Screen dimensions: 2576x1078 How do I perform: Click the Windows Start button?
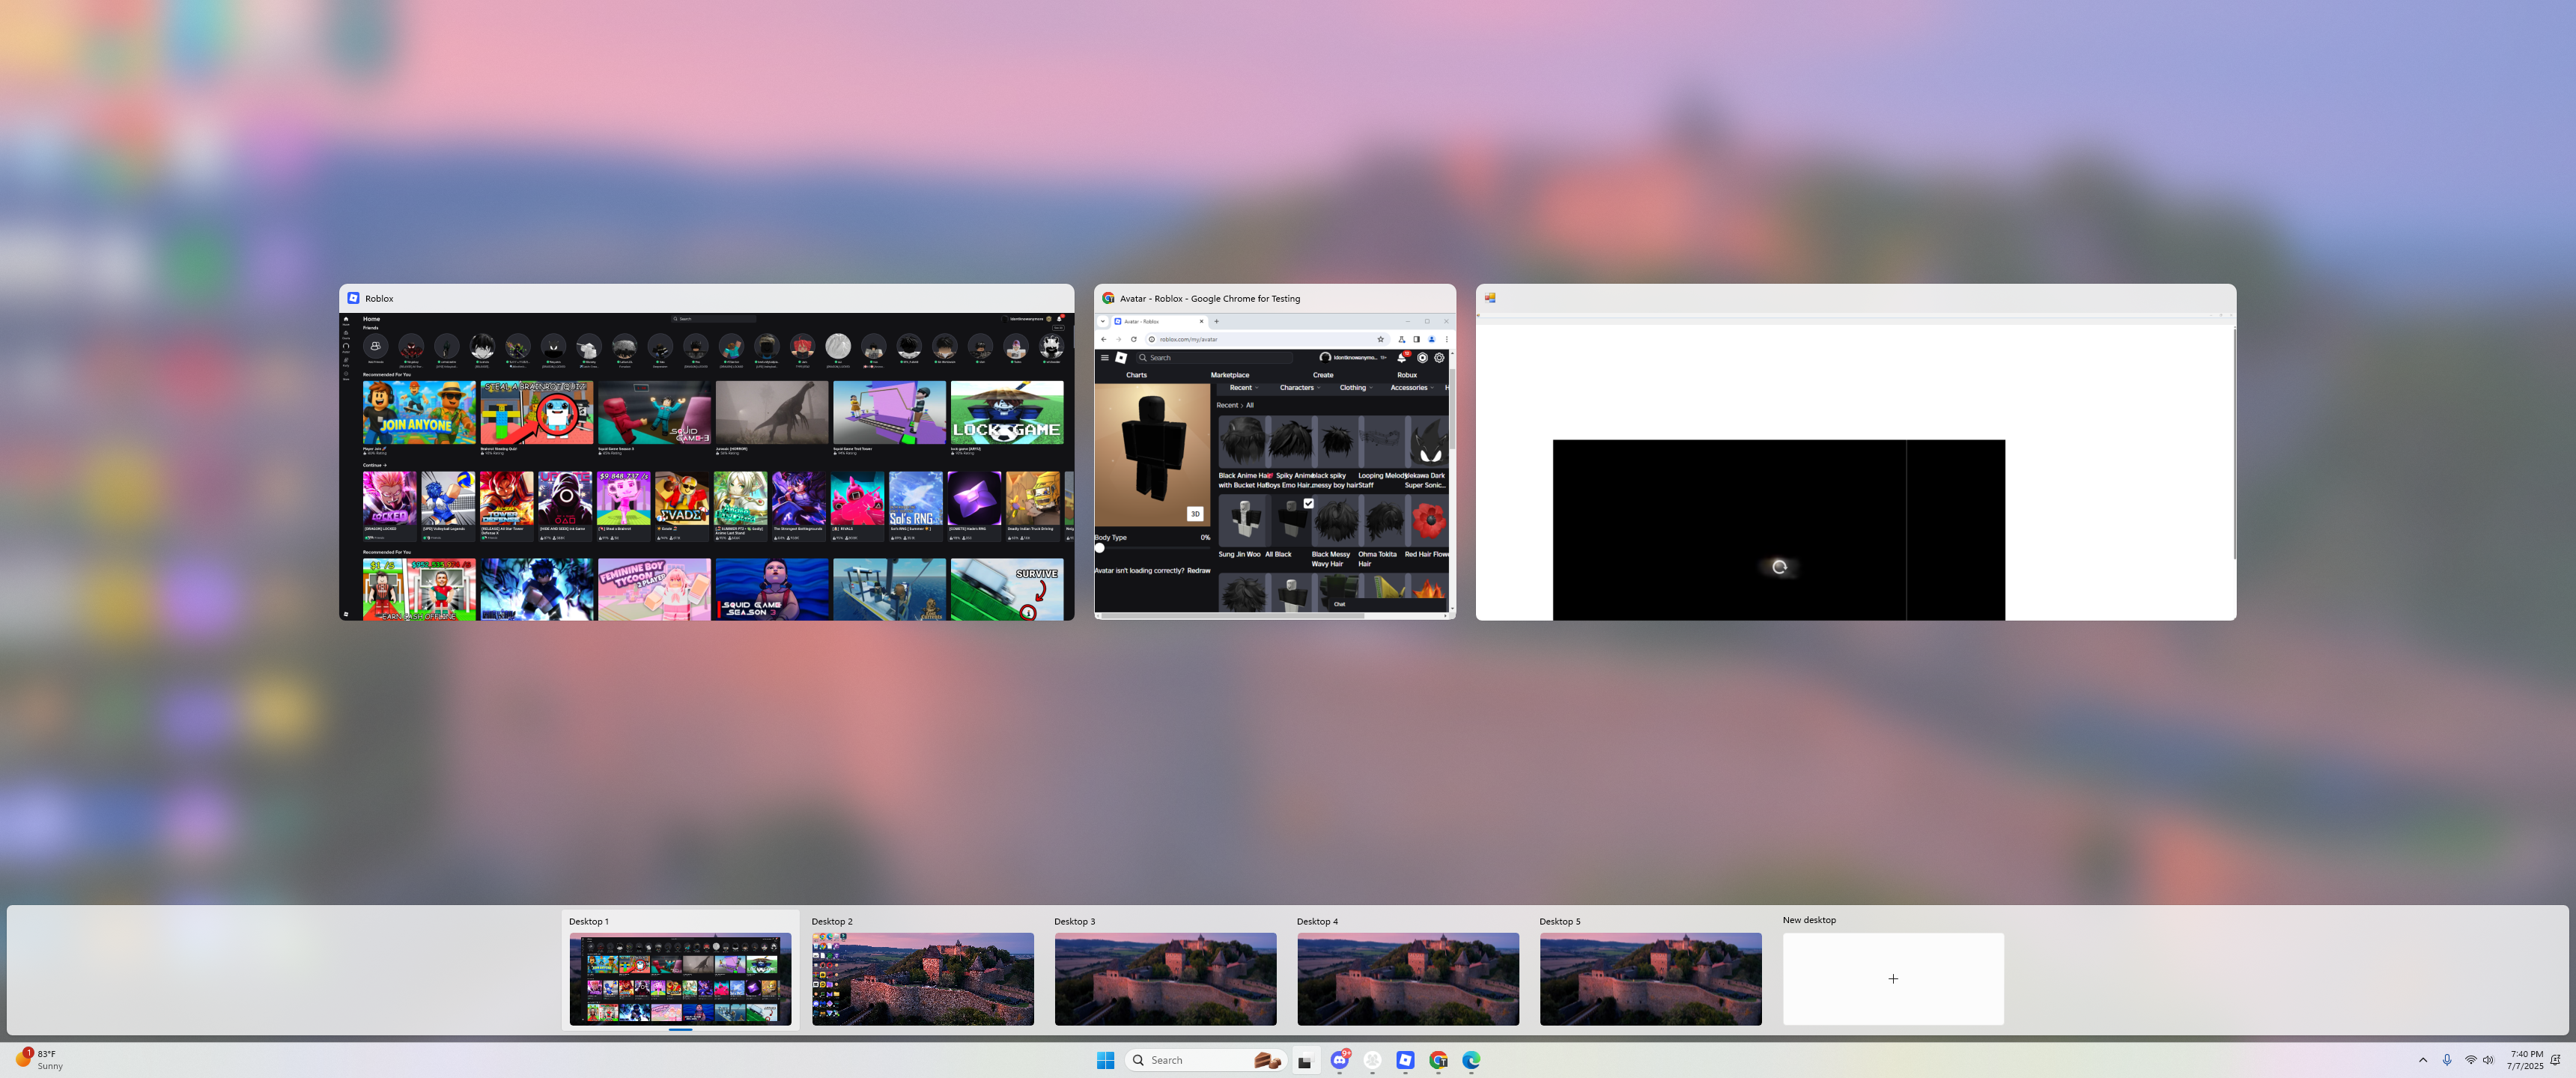[1105, 1060]
